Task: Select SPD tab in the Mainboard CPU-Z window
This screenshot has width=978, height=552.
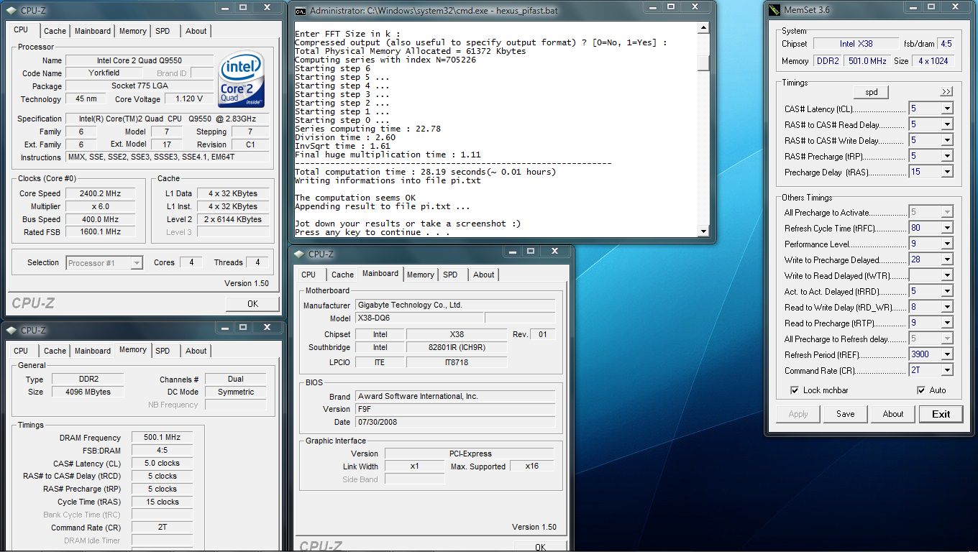Action: coord(450,275)
